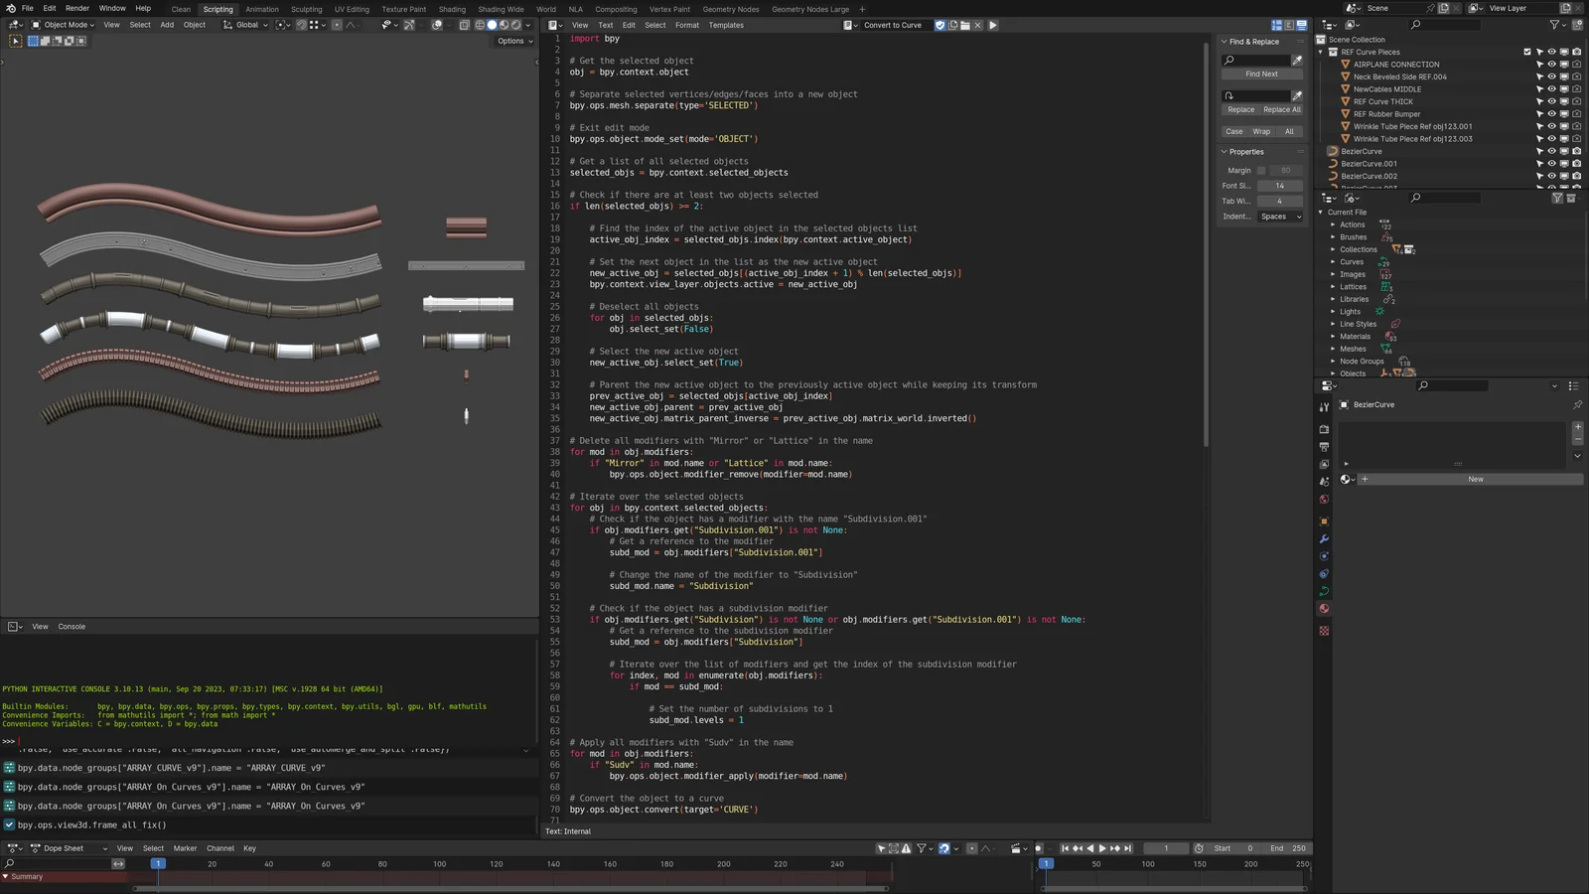
Task: Toggle the REF Curve Pieces collection checkbox
Action: point(1526,52)
